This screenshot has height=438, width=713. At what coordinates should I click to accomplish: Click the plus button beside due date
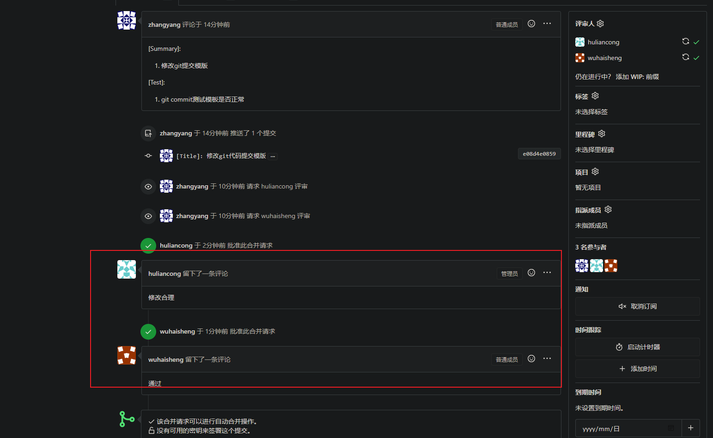[690, 428]
